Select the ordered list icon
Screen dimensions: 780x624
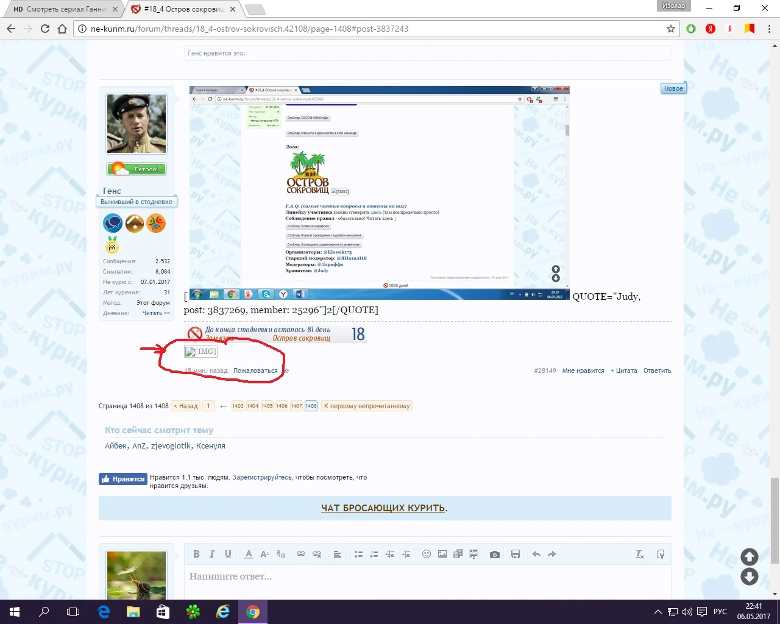click(x=374, y=554)
